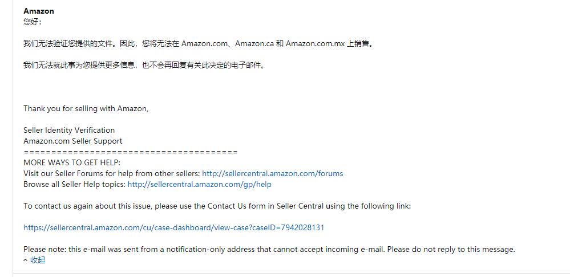Click the Thank you for selling line

(86, 108)
